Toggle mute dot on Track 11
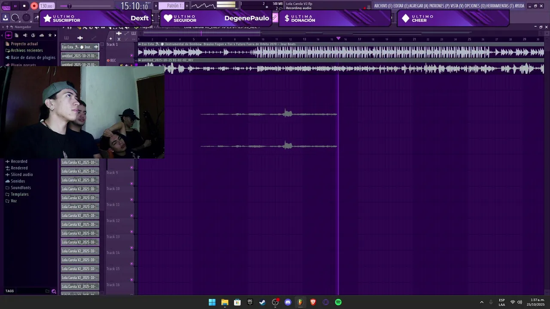 [131, 216]
